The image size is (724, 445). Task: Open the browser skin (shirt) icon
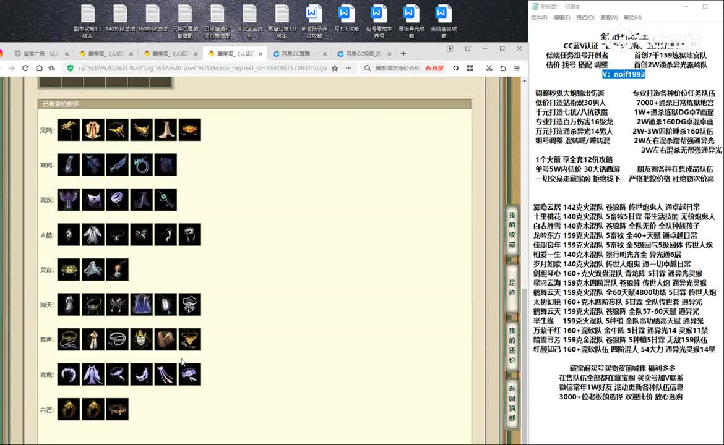(468, 48)
